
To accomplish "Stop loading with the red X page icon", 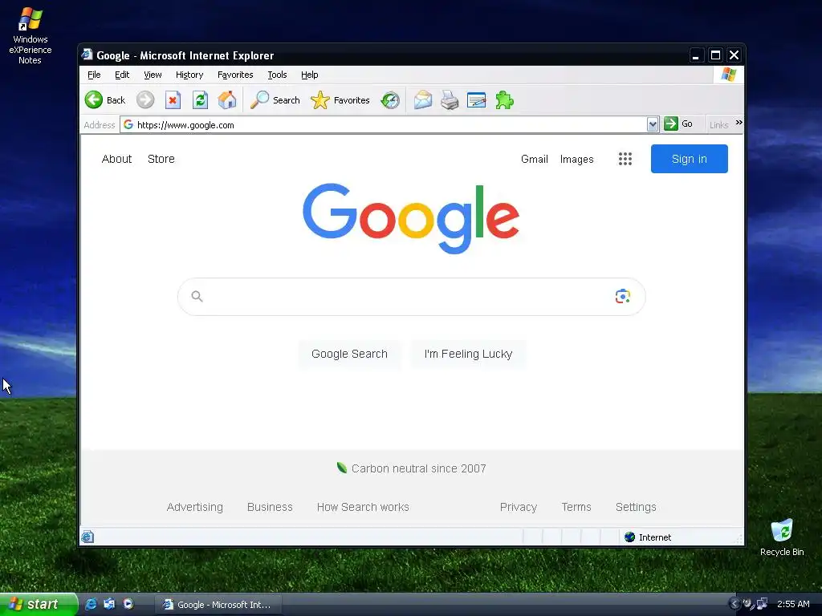I will [x=173, y=100].
